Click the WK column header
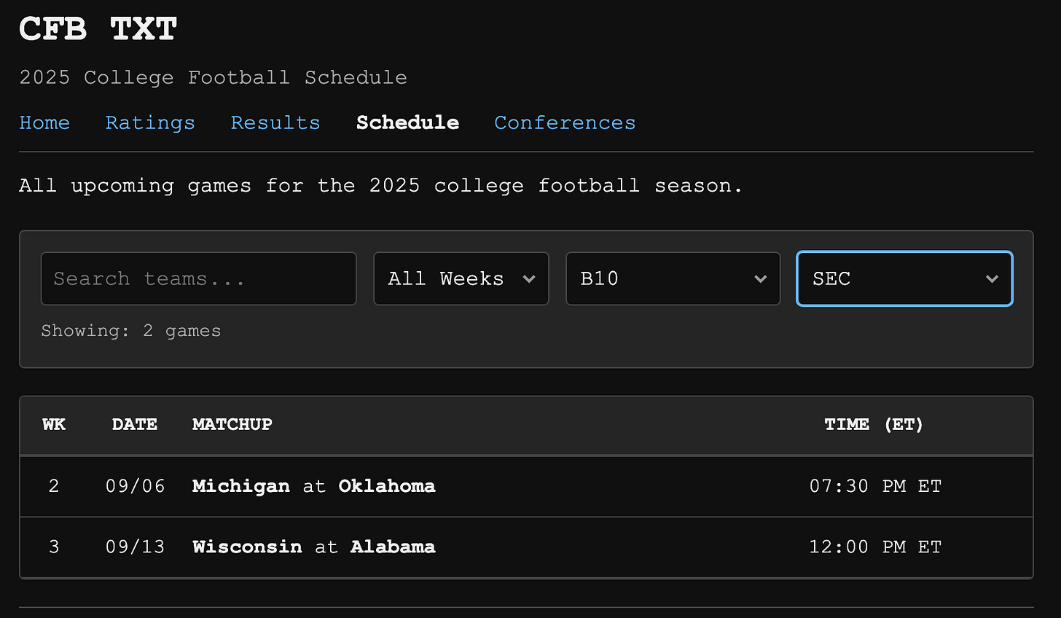1061x618 pixels. [54, 424]
